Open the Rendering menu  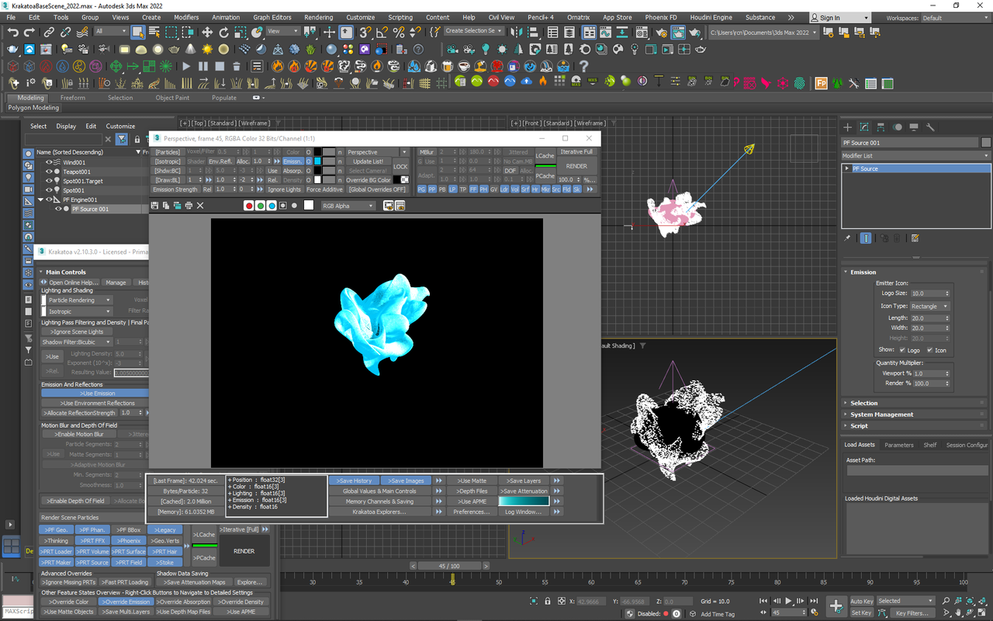click(x=318, y=17)
